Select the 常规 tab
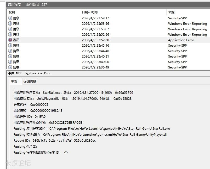Viewport: 210px width, 169px height. (x=14, y=81)
